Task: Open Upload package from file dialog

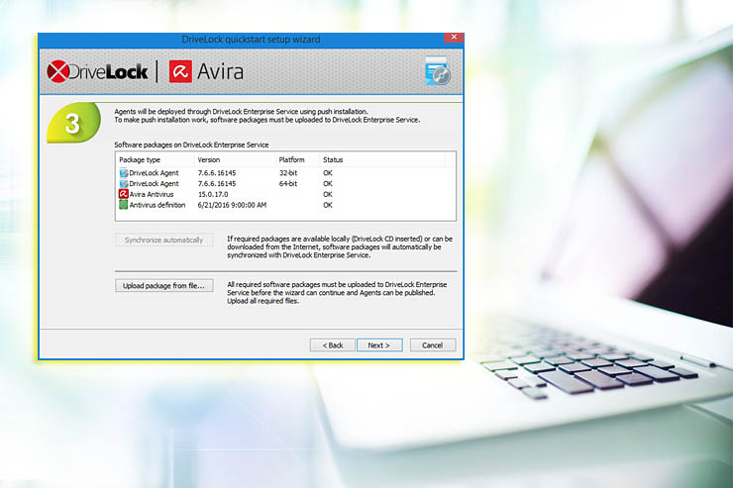Action: (x=163, y=286)
